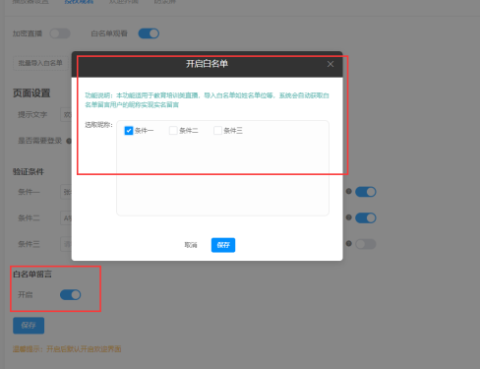Uncheck 条件一 checkbox in dialog
480x369 pixels.
point(129,131)
